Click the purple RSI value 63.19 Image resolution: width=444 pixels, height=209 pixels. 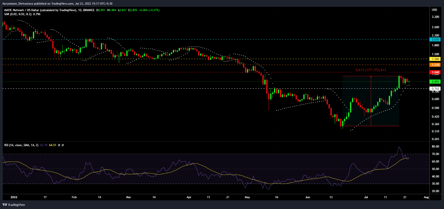click(43, 145)
